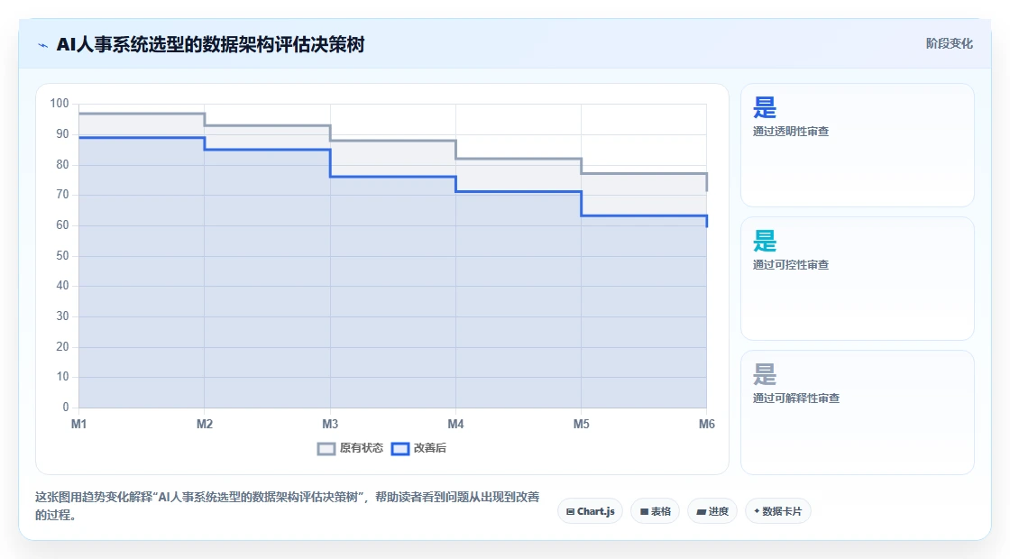Viewport: 1010px width, 559px height.
Task: Click the square icon in the 表格 tag
Action: [x=644, y=512]
